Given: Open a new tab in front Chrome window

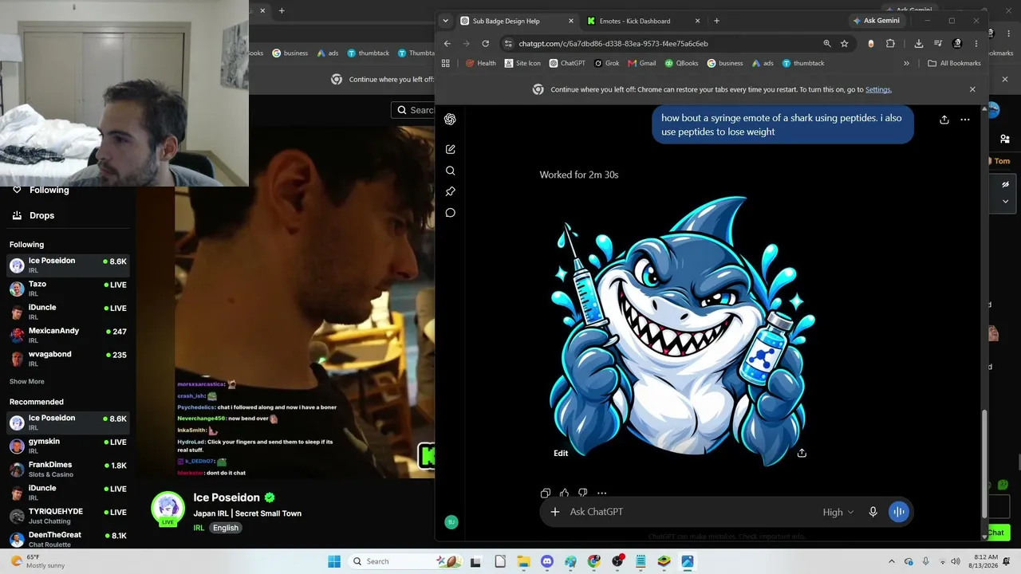Looking at the screenshot, I should (716, 21).
